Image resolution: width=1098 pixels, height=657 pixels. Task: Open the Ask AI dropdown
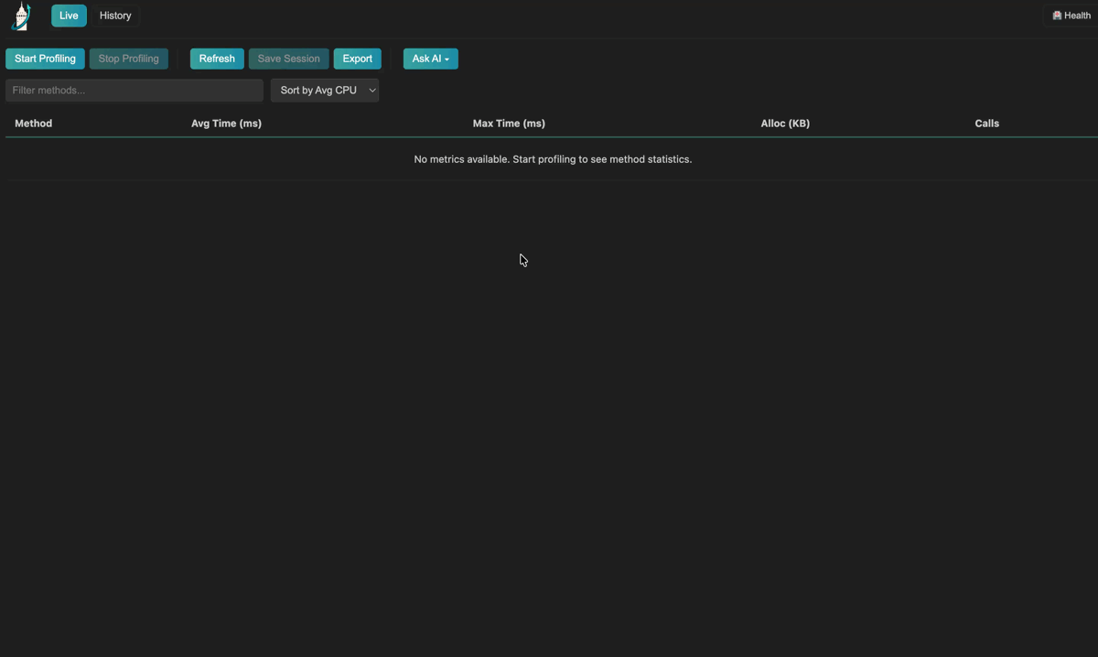click(x=430, y=58)
